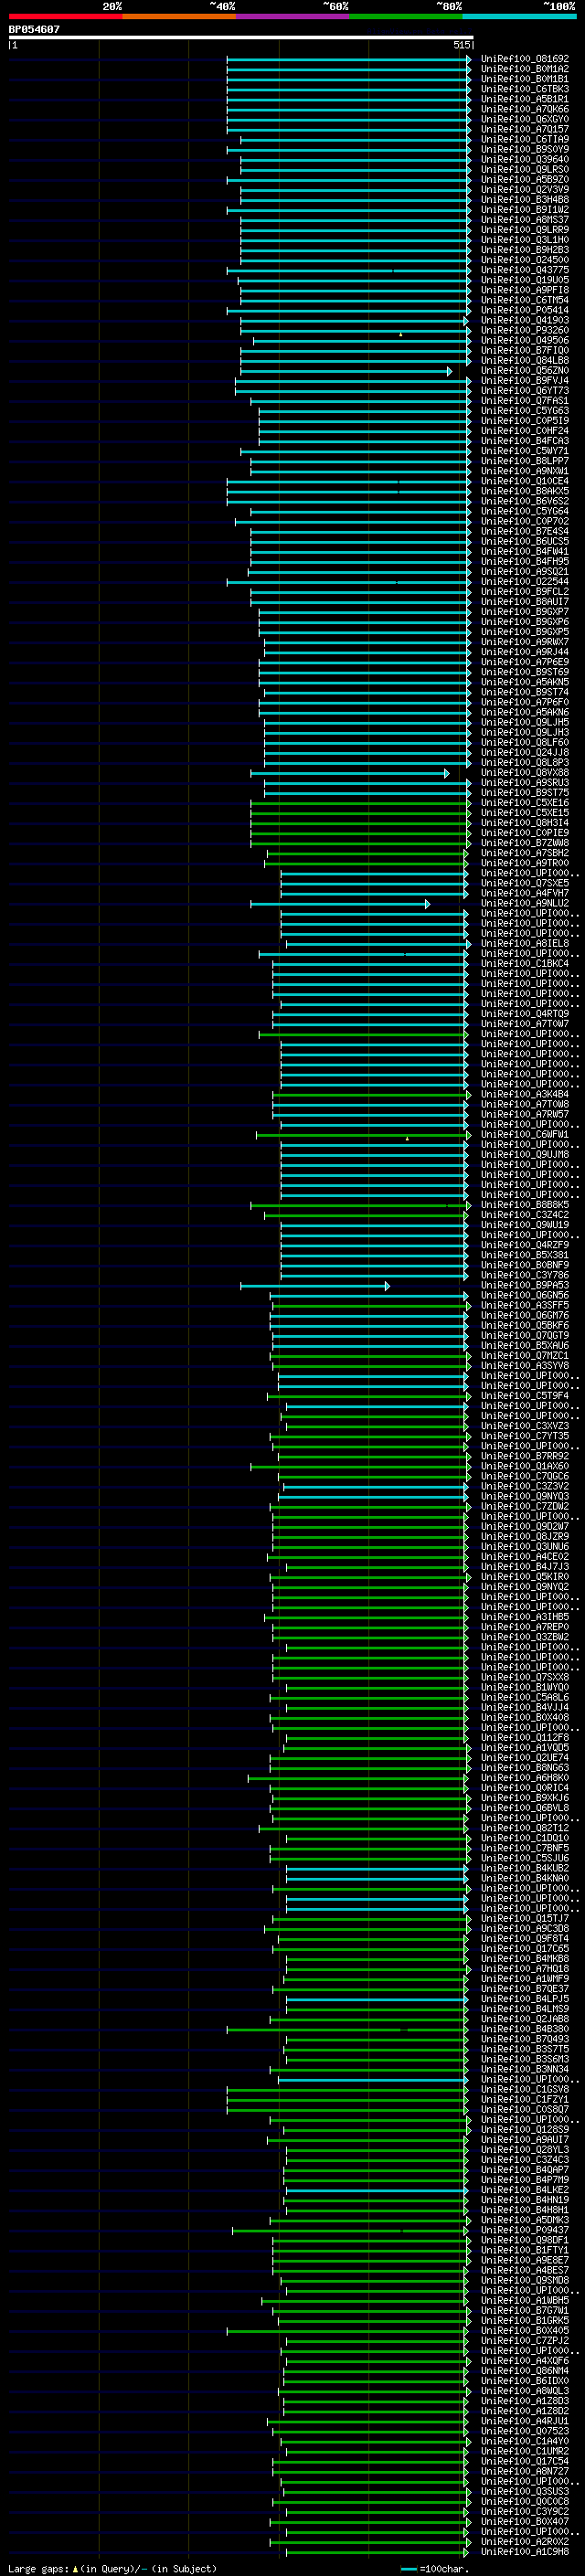Image resolution: width=585 pixels, height=2576 pixels.
Task: Select the UniRef100_A9TR00 label
Action: (524, 863)
